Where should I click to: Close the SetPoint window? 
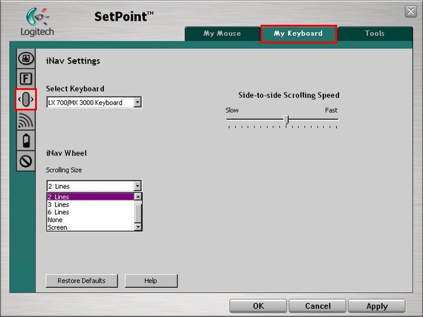point(411,11)
